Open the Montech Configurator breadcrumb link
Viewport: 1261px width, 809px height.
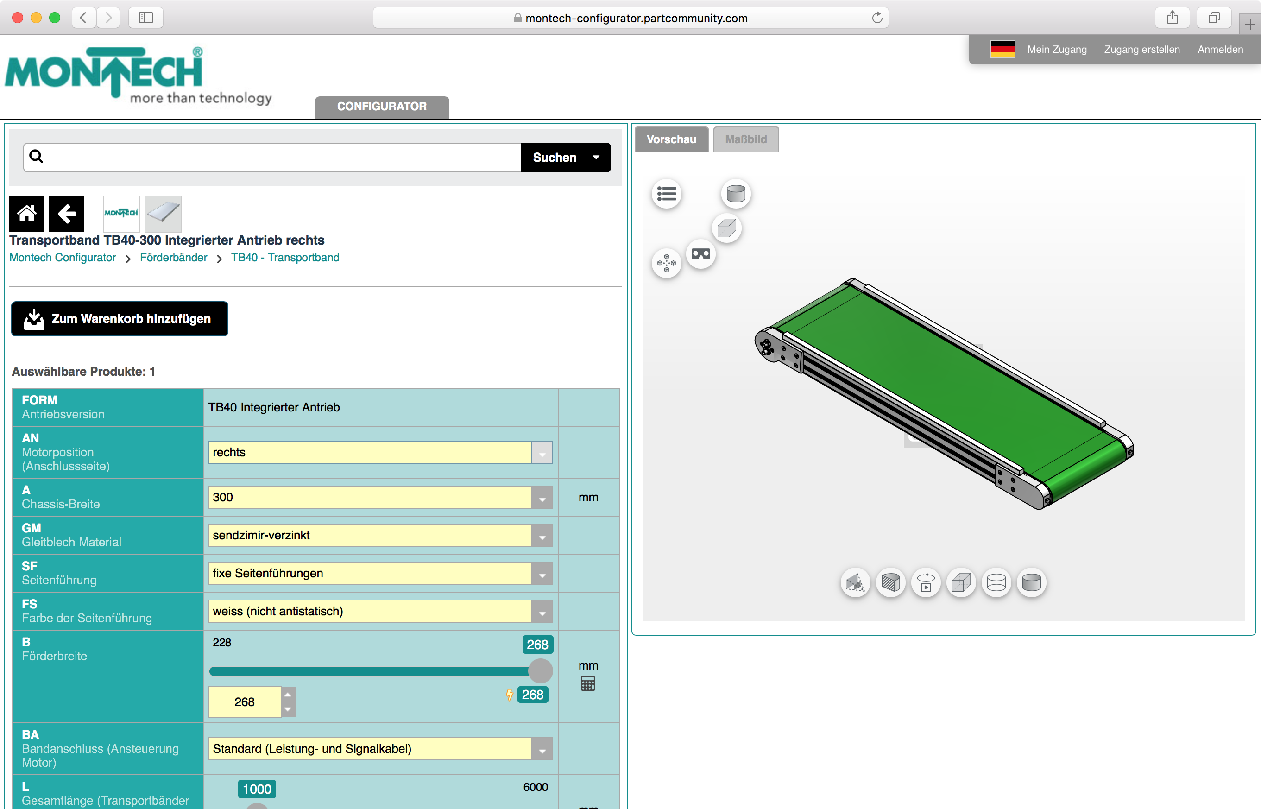coord(63,258)
